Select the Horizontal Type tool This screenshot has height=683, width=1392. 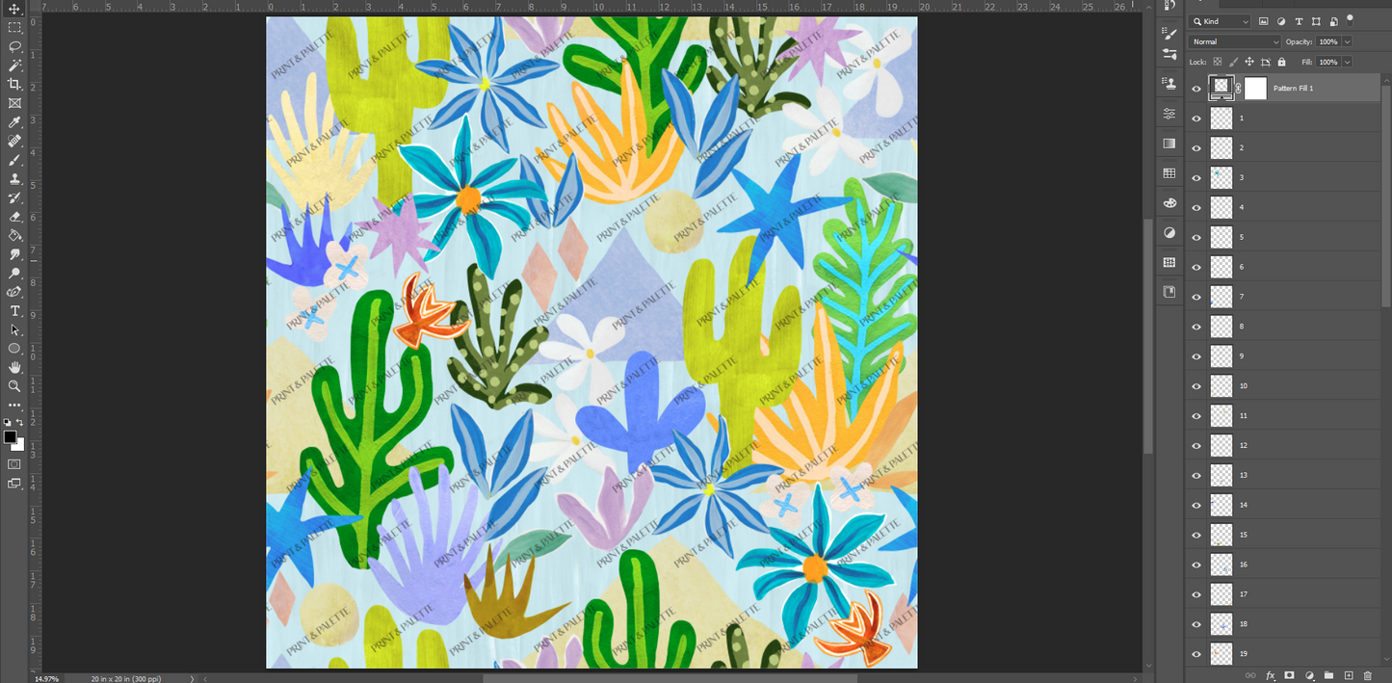(x=14, y=311)
